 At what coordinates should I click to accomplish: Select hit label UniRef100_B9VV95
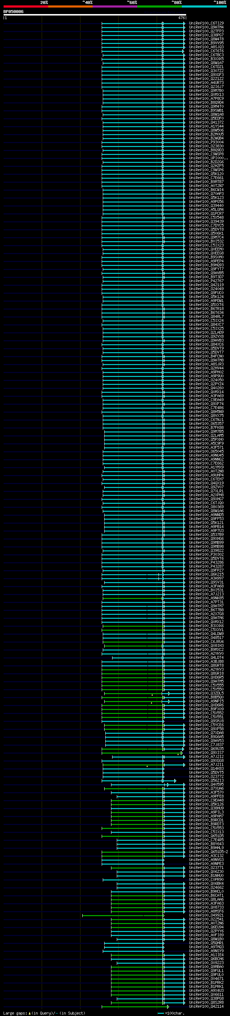pyautogui.click(x=206, y=43)
